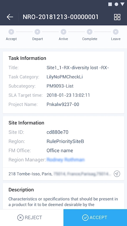Tap the NRO-20181213-00000001 header title

[61, 17]
